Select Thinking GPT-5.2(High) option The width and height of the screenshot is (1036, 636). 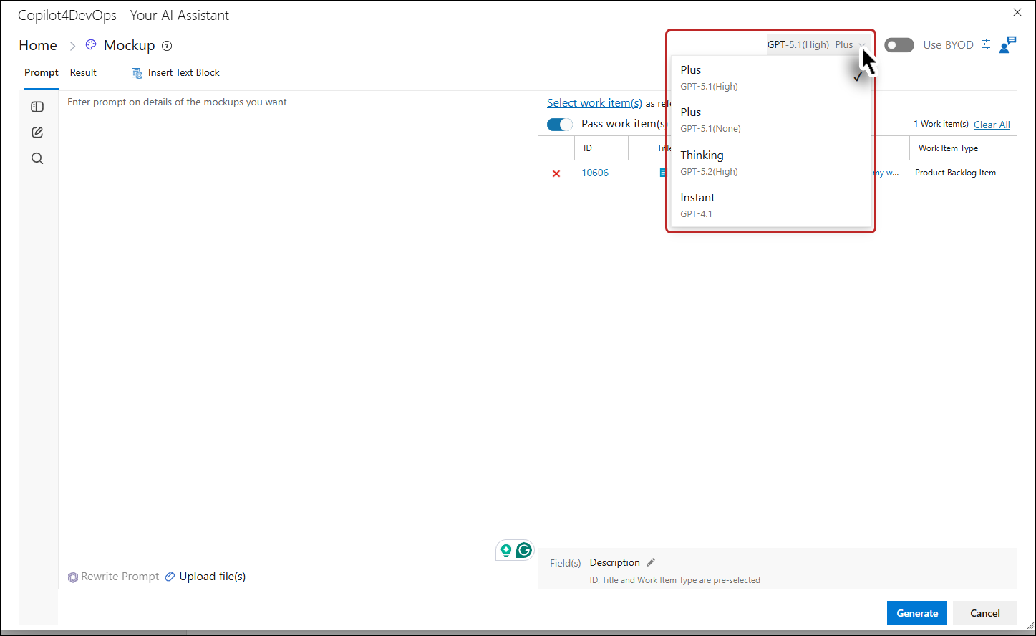point(771,163)
